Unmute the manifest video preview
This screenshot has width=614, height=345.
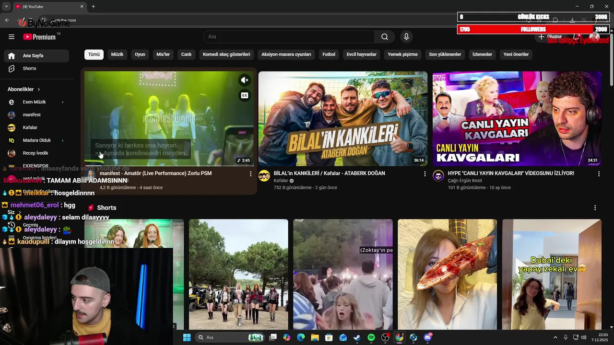click(x=245, y=80)
